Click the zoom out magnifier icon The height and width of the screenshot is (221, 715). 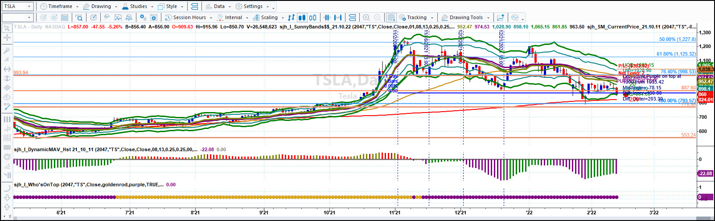(377, 17)
